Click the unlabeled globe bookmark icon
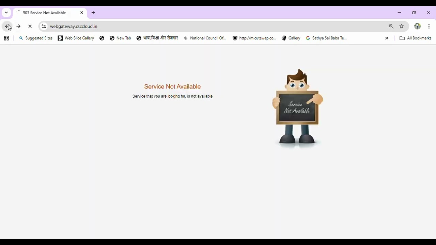 [102, 38]
